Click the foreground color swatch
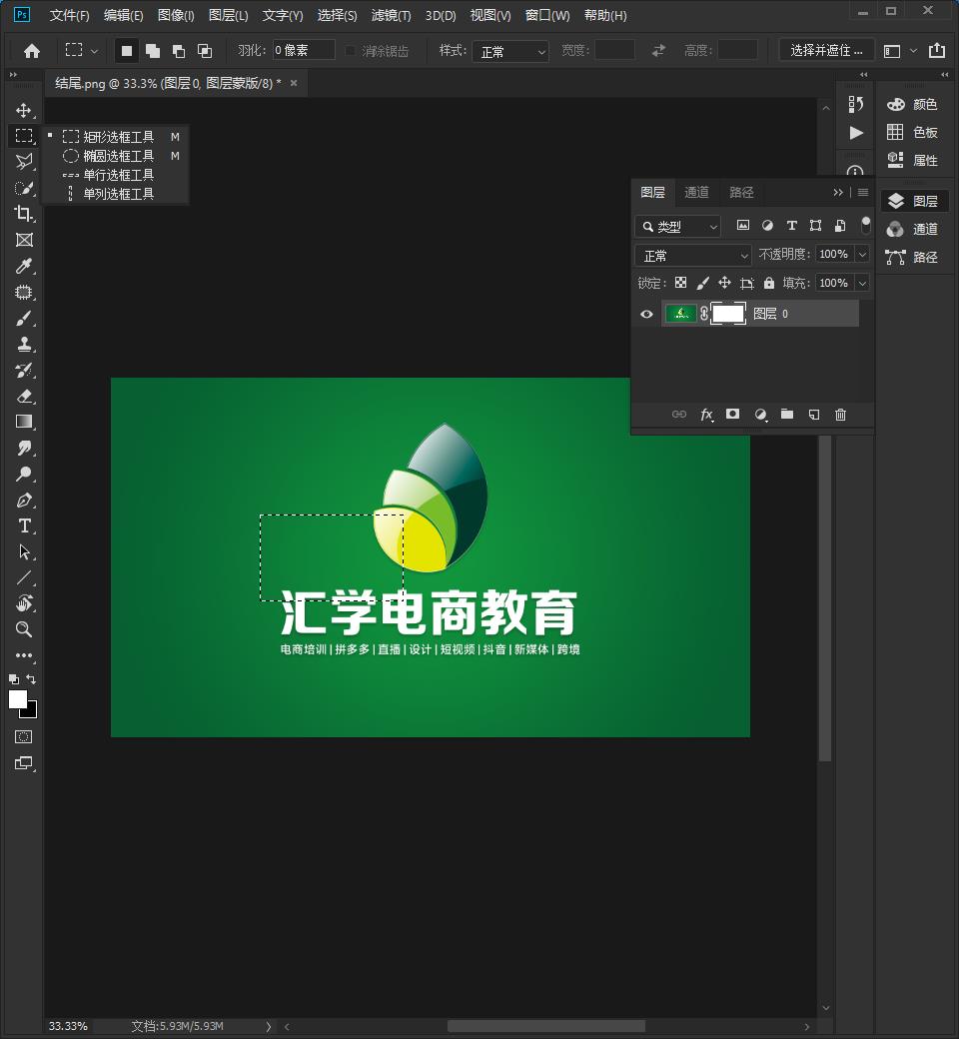The height and width of the screenshot is (1039, 959). point(17,698)
